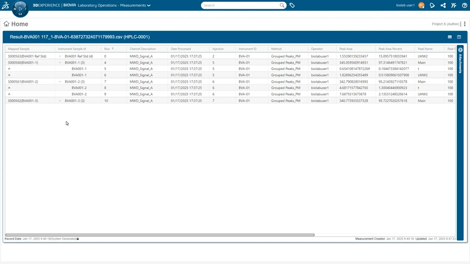
Task: Click the Channel Description column header
Action: click(142, 49)
